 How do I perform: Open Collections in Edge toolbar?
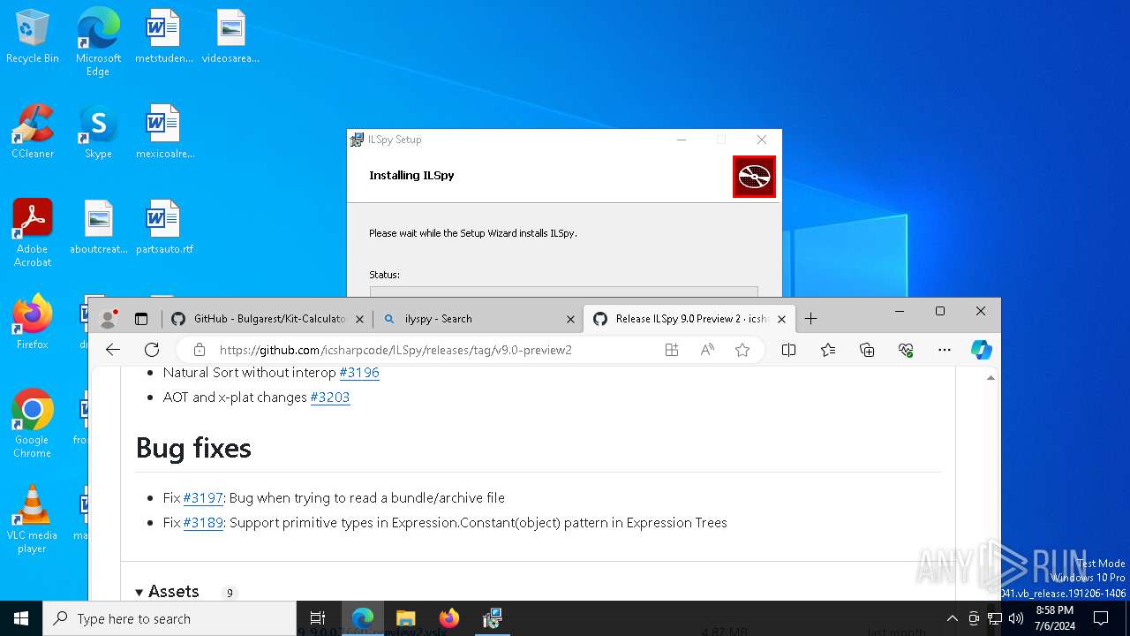(867, 350)
